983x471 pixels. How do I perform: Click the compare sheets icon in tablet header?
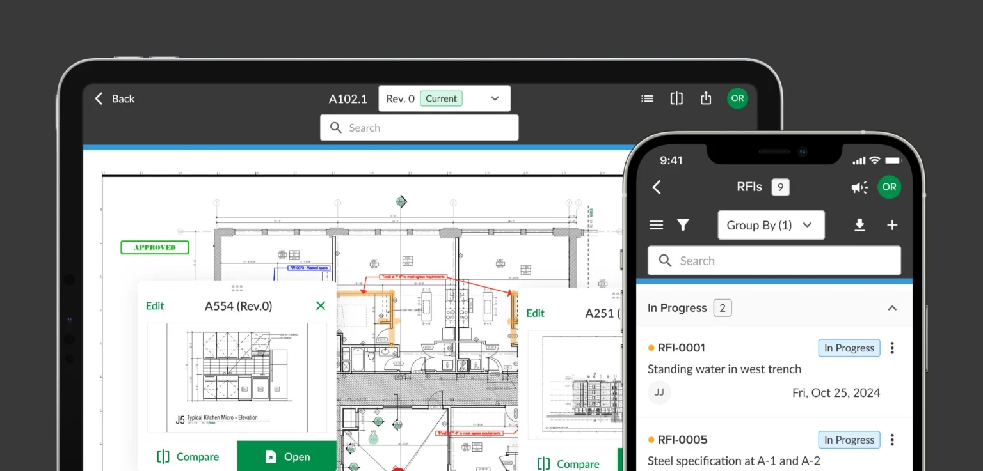point(676,98)
